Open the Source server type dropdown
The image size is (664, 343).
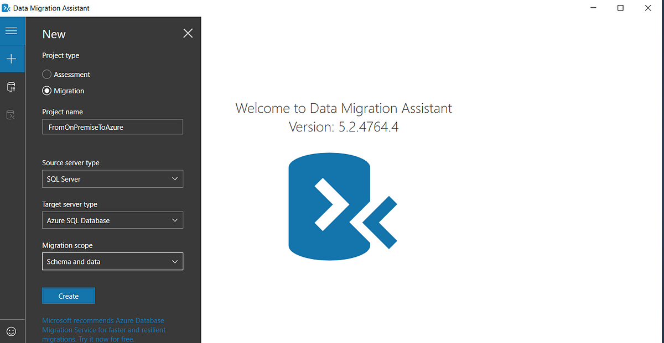(x=112, y=178)
